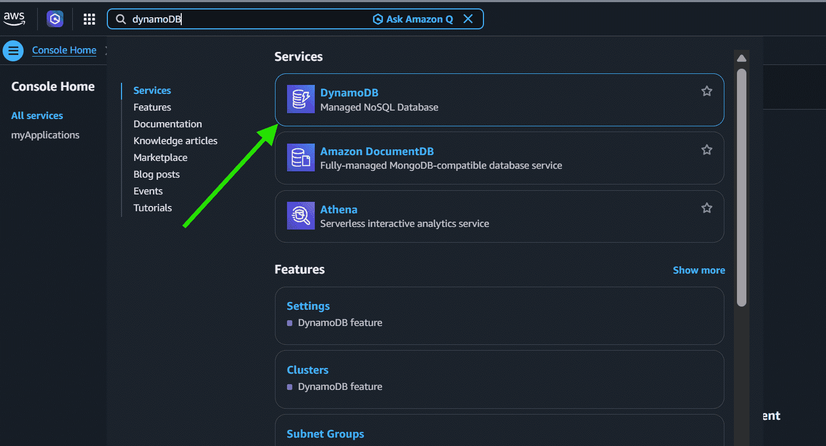Favorite Amazon DocumentDB with the star
This screenshot has height=446, width=826.
click(x=707, y=150)
